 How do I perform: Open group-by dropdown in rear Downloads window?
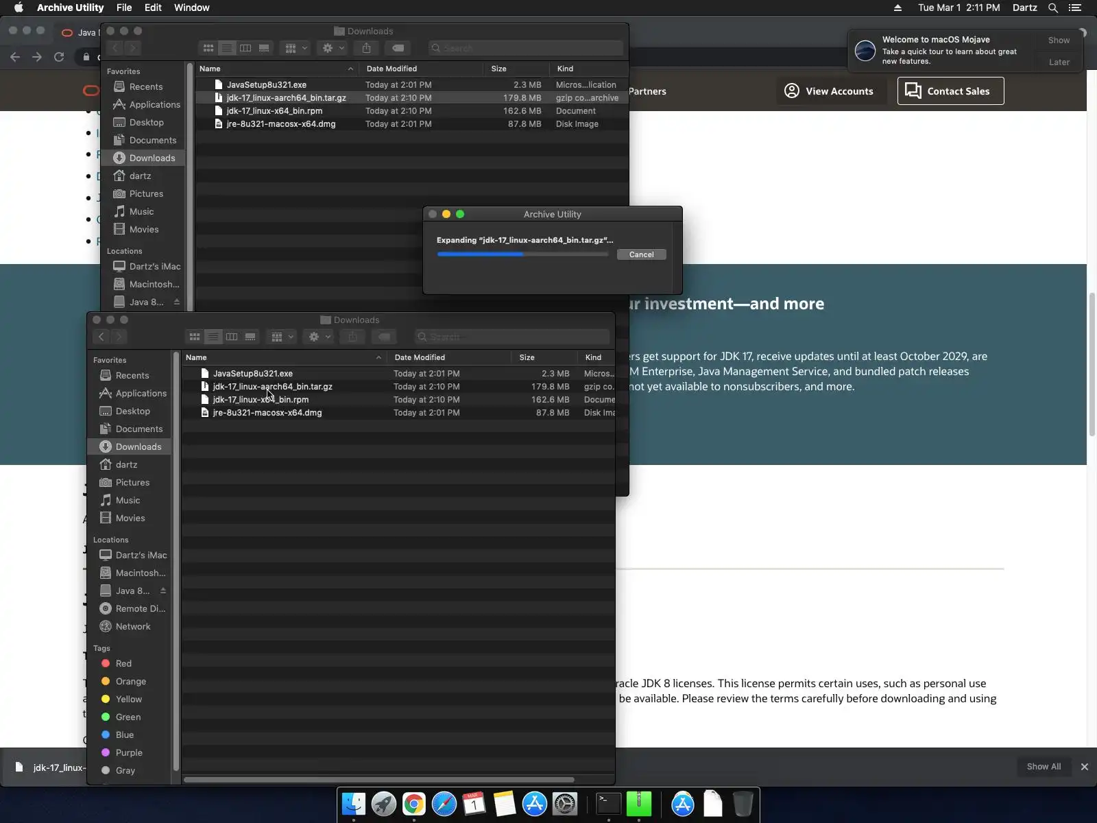[x=296, y=48]
